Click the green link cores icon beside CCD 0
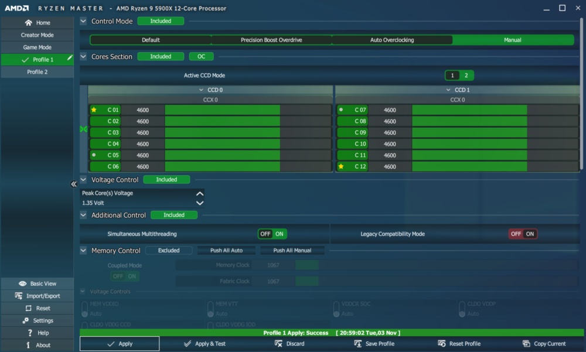Viewport: 586px width, 352px height. click(83, 129)
